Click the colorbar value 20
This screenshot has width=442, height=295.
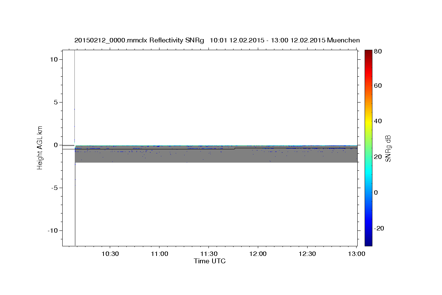click(377, 157)
